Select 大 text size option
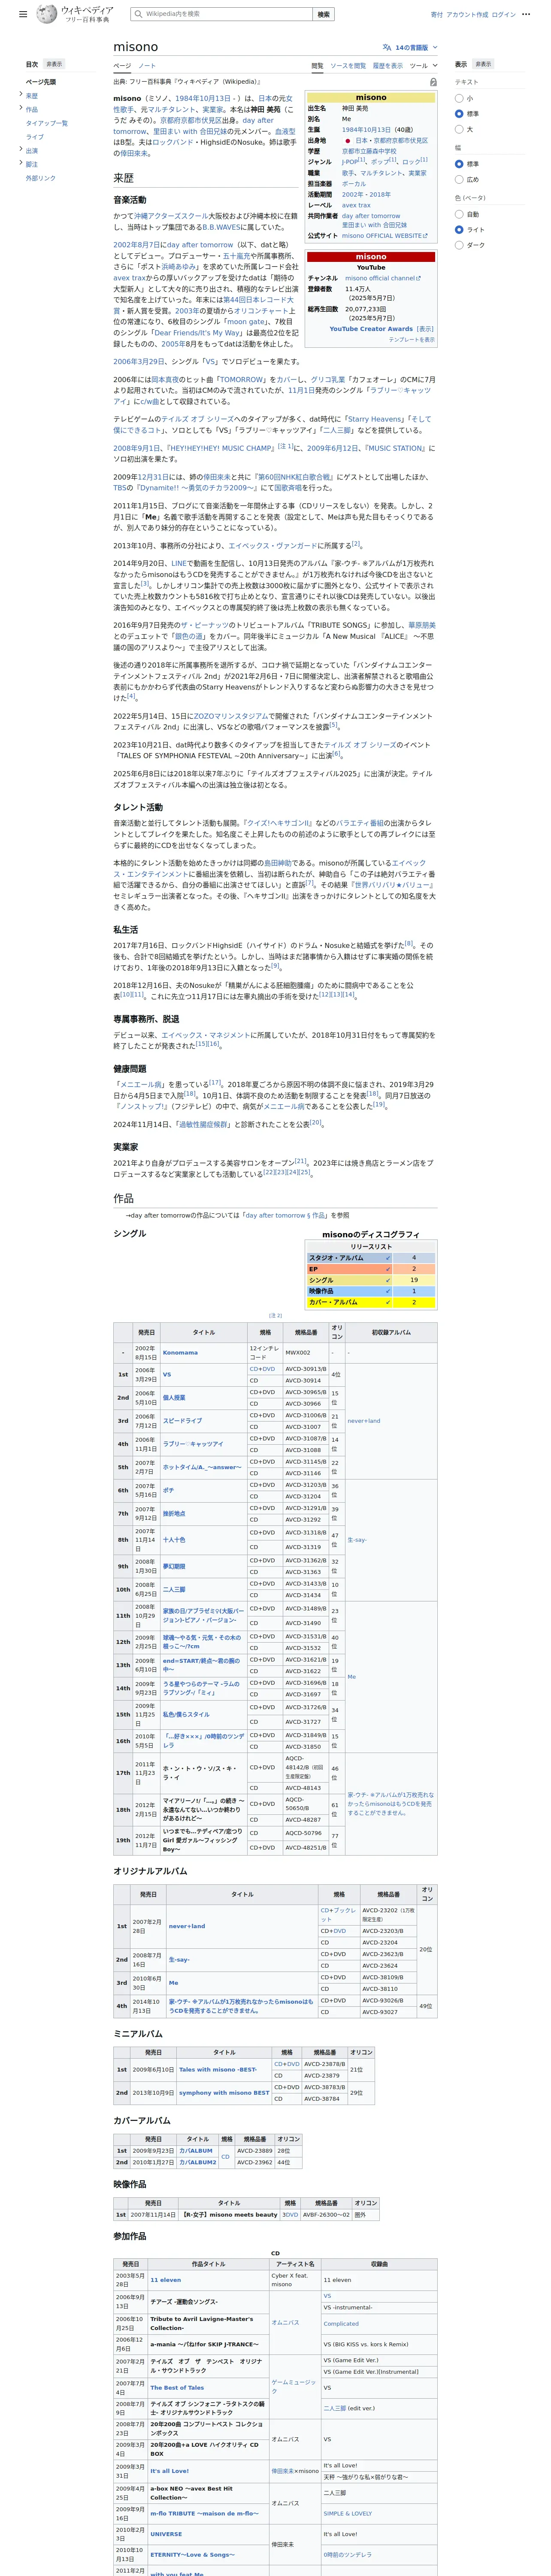551x2576 pixels. click(x=459, y=129)
